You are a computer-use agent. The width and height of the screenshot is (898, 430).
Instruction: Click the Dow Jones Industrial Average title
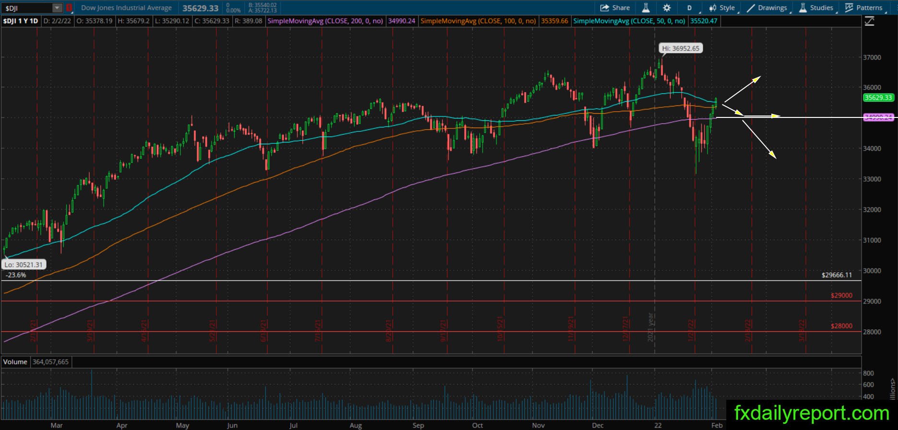click(x=126, y=8)
